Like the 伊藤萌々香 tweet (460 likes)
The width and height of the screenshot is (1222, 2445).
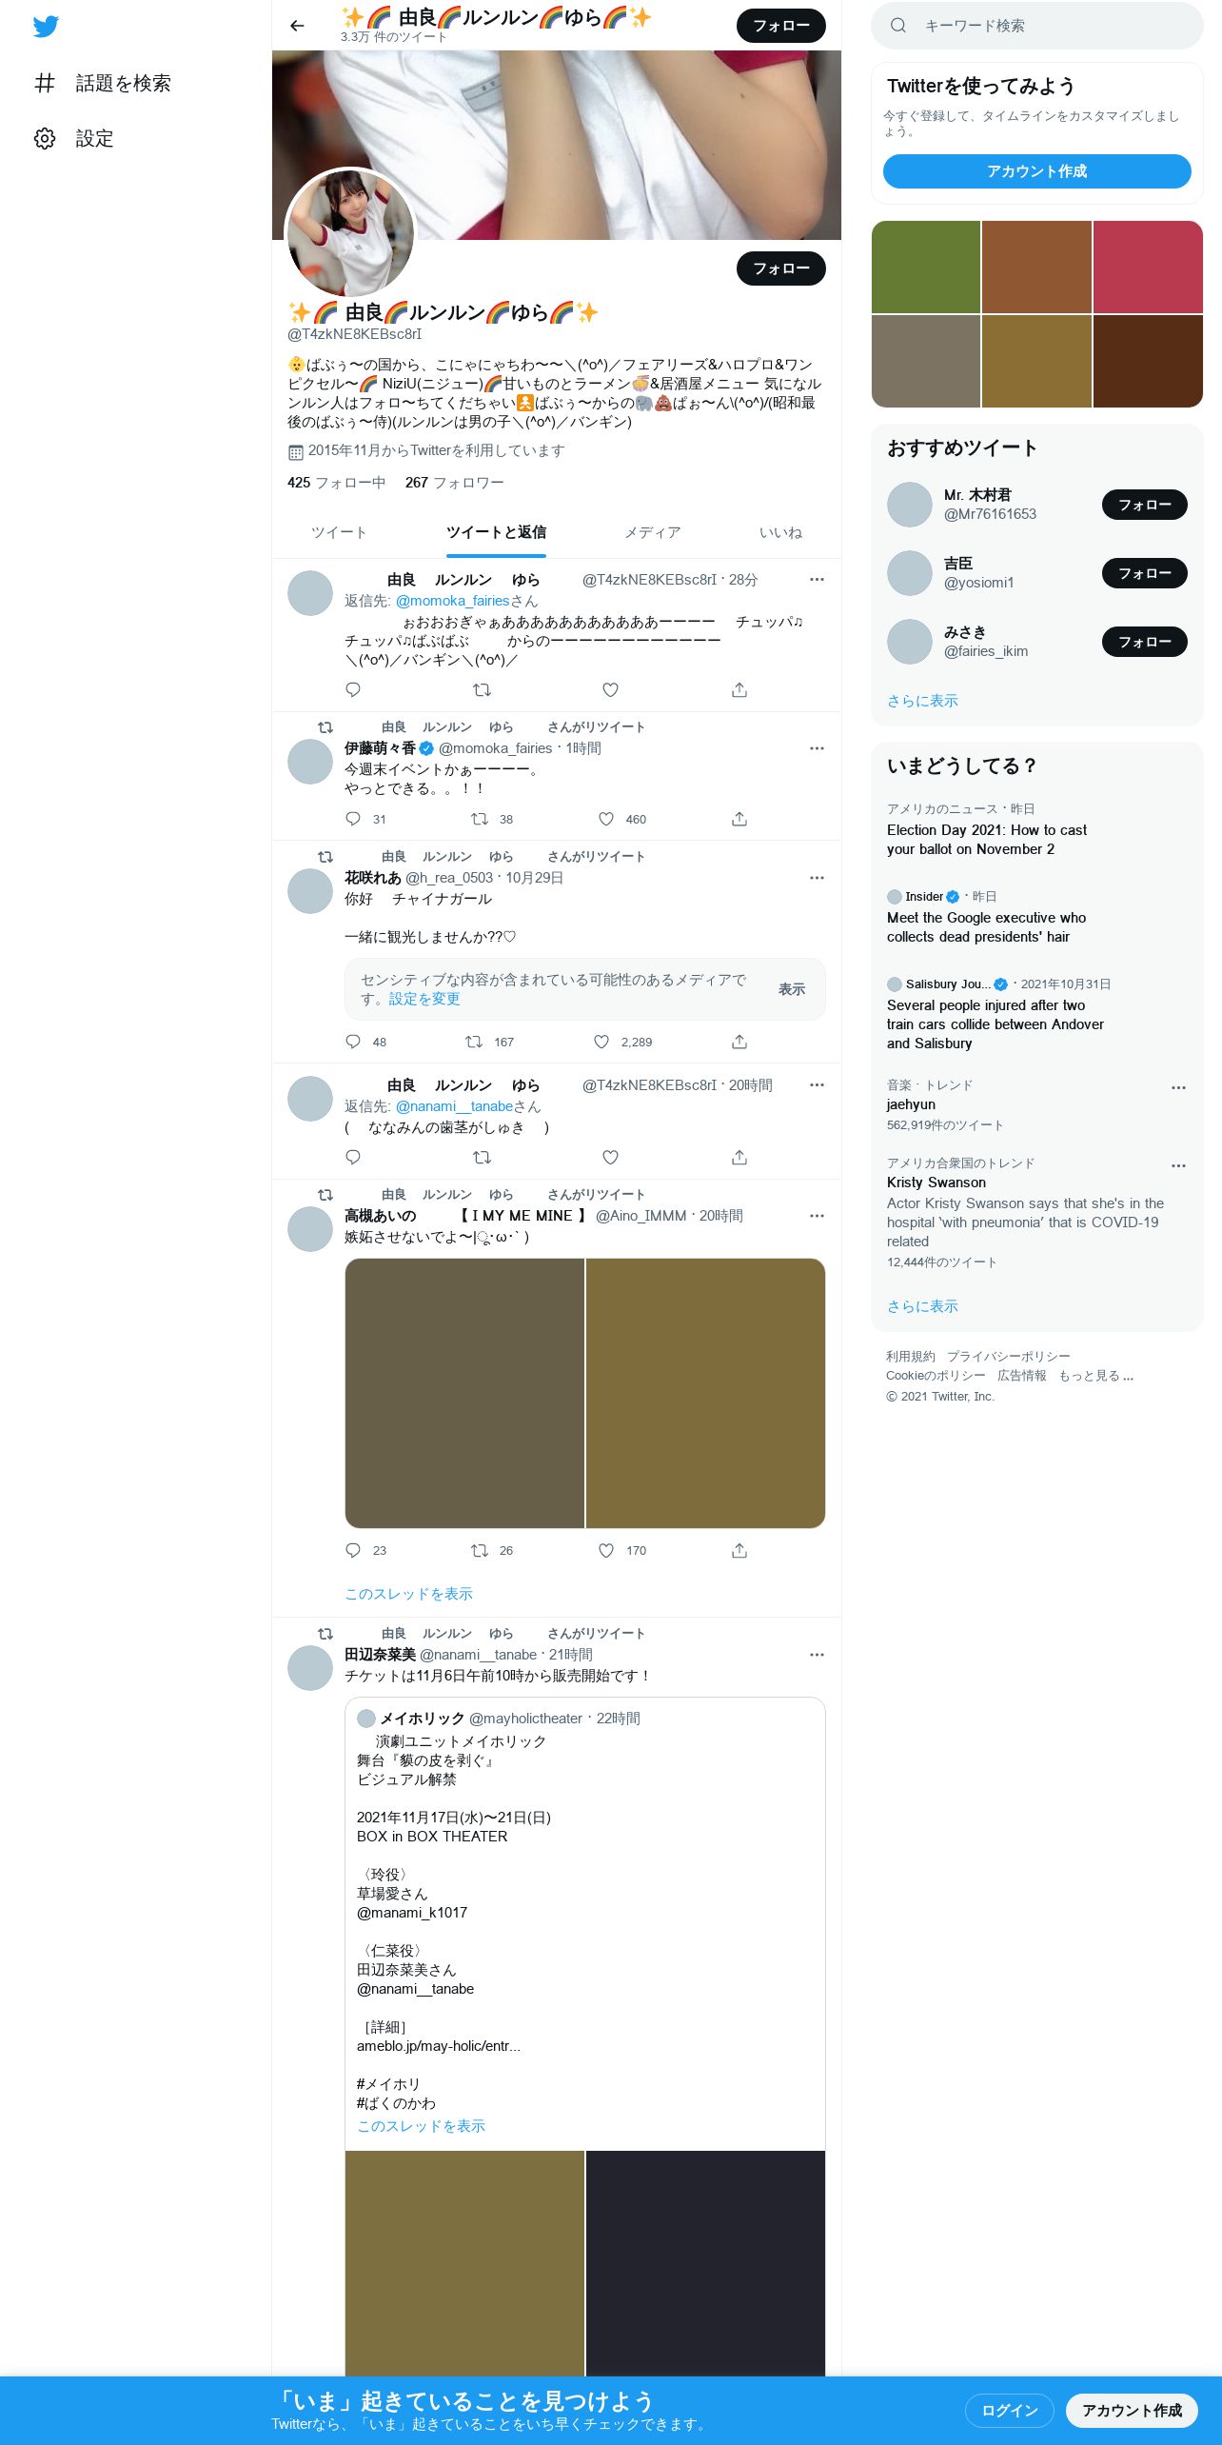pos(606,819)
